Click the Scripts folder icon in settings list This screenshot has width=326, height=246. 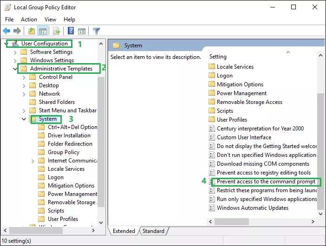(x=212, y=110)
